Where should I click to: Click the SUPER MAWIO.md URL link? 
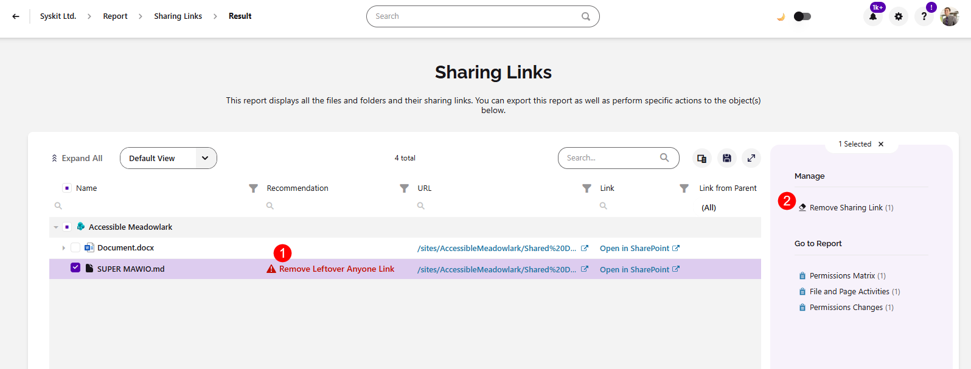(496, 269)
